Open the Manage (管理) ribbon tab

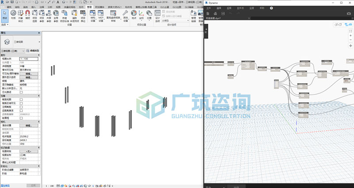pyautogui.click(x=89, y=7)
